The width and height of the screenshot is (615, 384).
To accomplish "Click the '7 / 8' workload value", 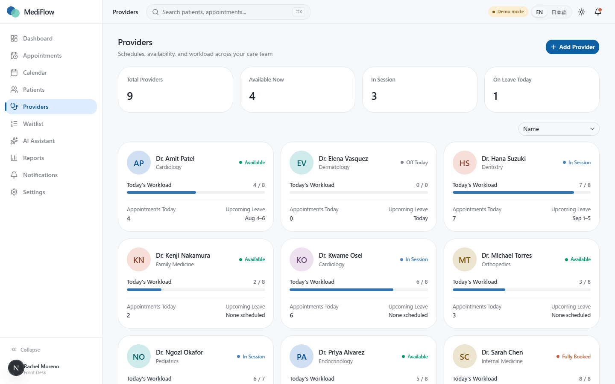I will pos(585,185).
